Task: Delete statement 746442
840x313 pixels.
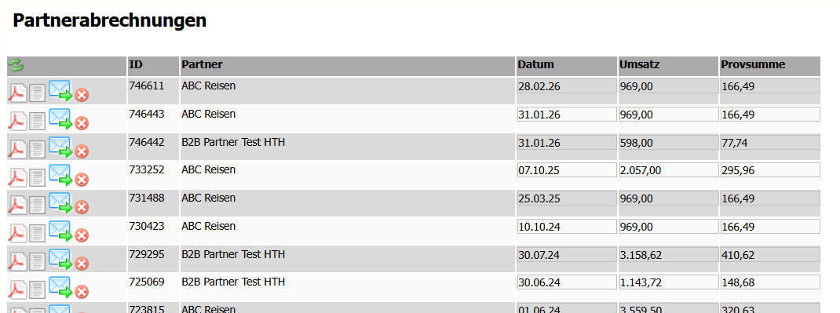Action: coord(82,151)
